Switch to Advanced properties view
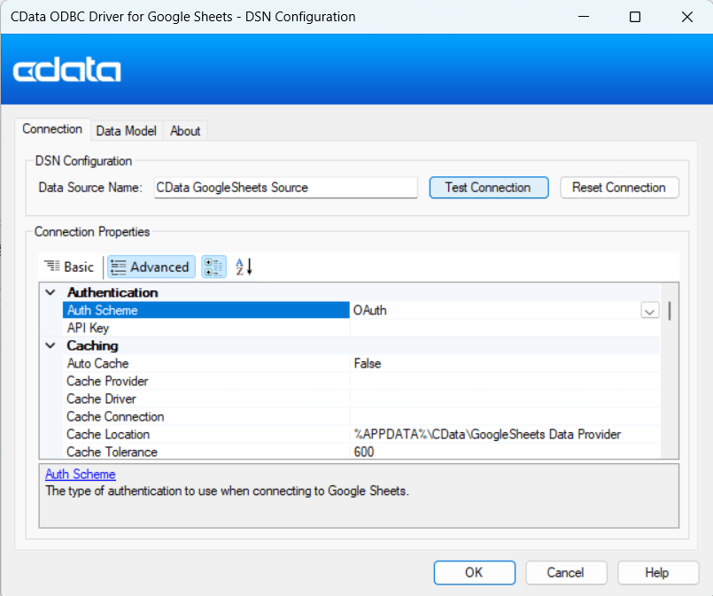The image size is (713, 596). coord(150,267)
